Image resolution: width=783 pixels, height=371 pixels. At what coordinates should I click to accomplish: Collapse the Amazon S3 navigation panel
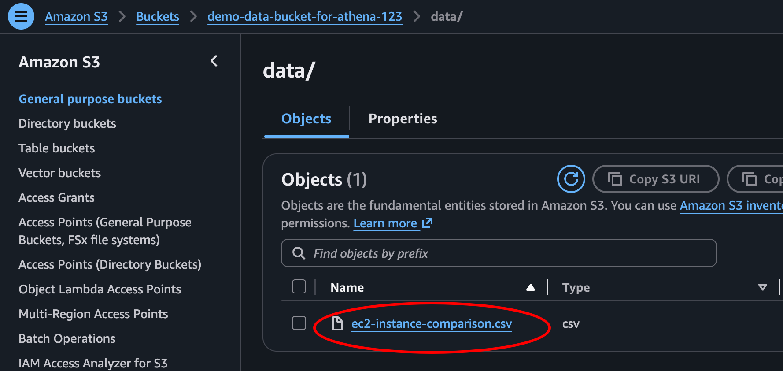[x=214, y=61]
